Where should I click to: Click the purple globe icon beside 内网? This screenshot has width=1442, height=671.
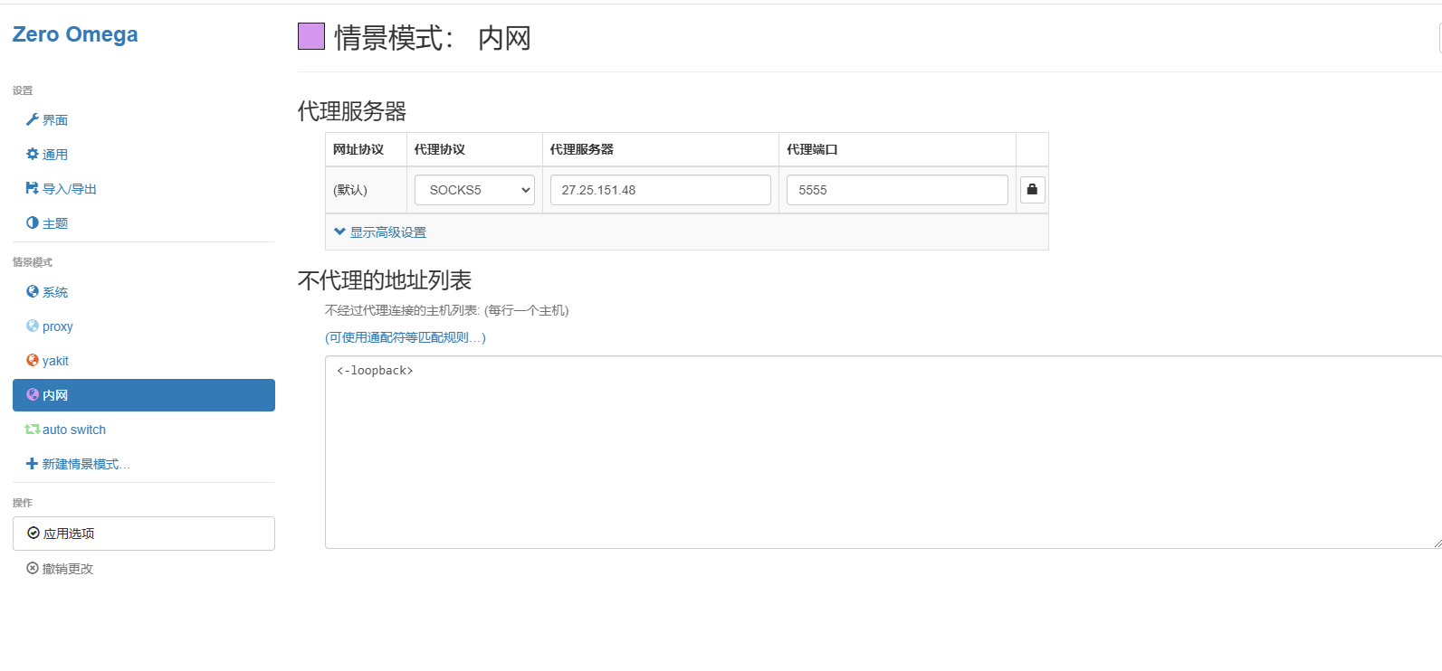tap(33, 394)
